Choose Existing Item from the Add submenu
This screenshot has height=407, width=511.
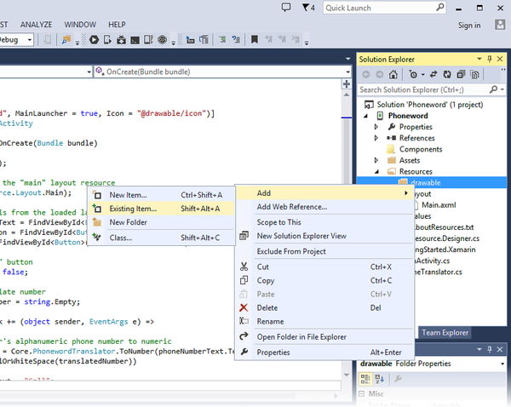(133, 209)
